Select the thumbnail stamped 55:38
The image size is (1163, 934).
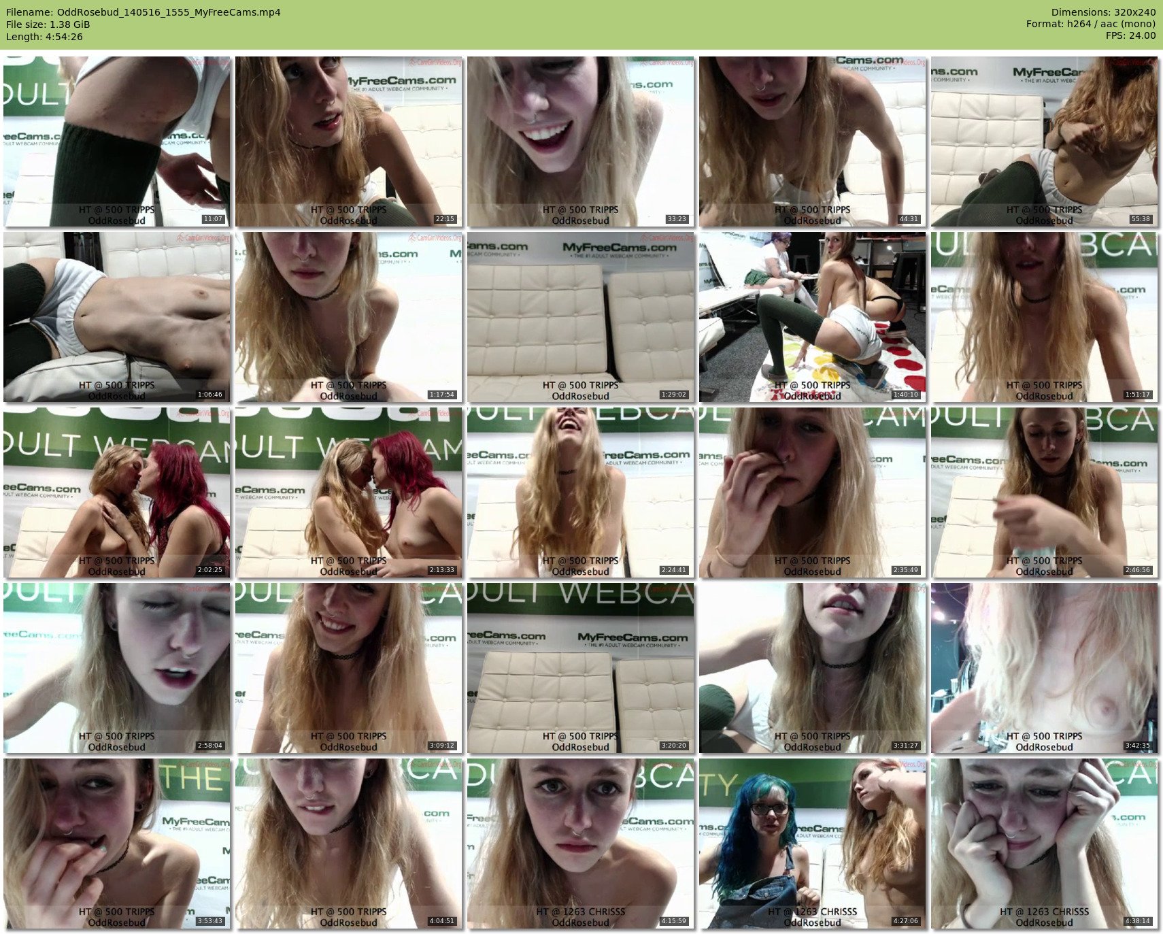pos(1045,141)
